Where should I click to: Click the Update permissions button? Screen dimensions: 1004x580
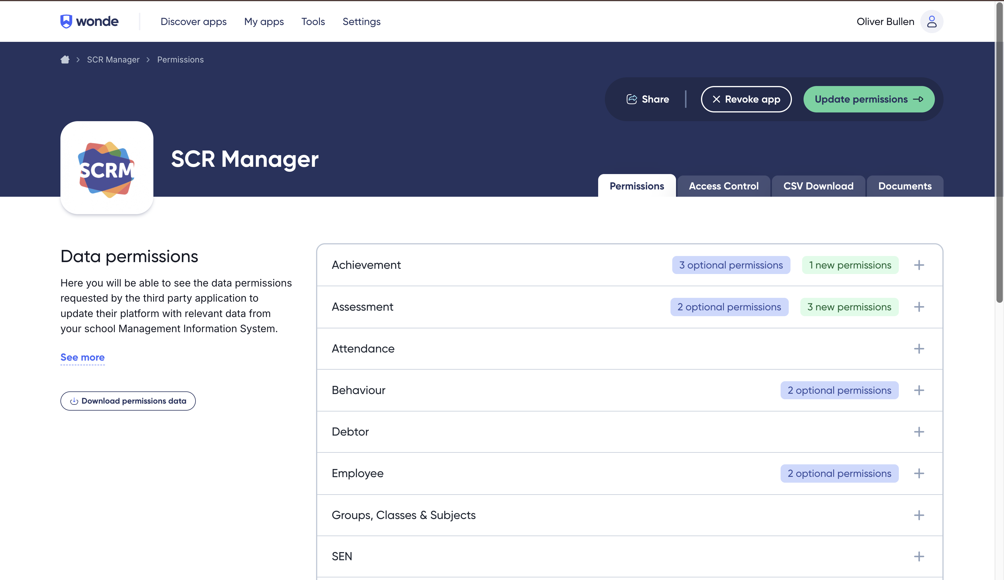pyautogui.click(x=869, y=99)
